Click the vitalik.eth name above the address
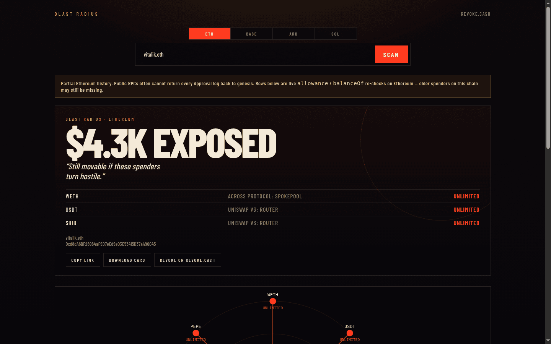Image resolution: width=551 pixels, height=344 pixels. 74,238
